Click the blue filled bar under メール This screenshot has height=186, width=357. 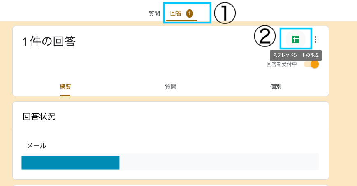[70, 162]
